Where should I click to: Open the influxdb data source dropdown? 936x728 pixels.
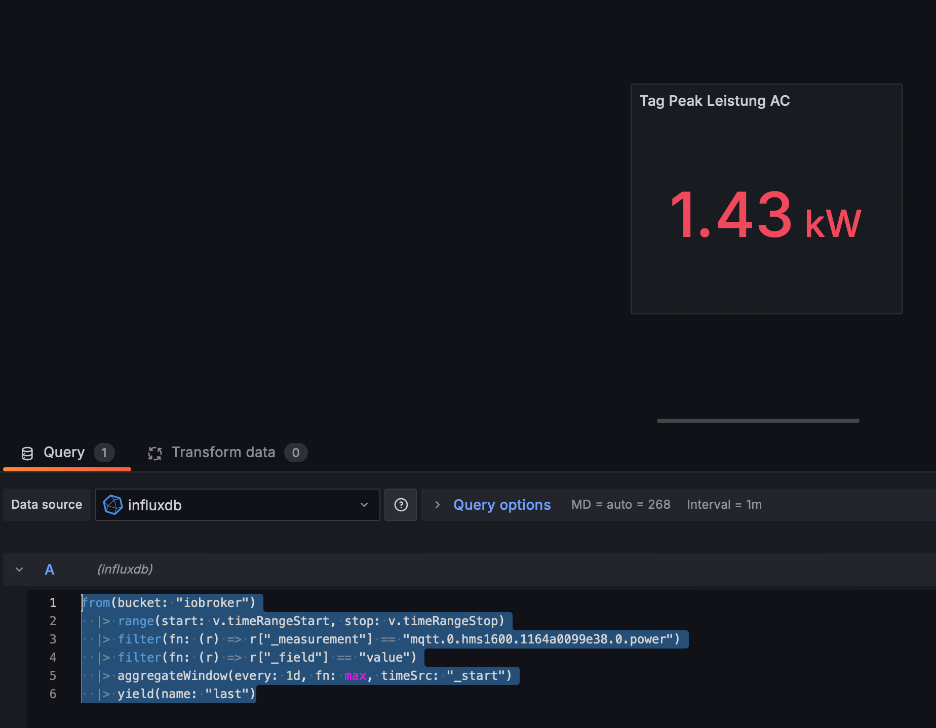coord(237,505)
